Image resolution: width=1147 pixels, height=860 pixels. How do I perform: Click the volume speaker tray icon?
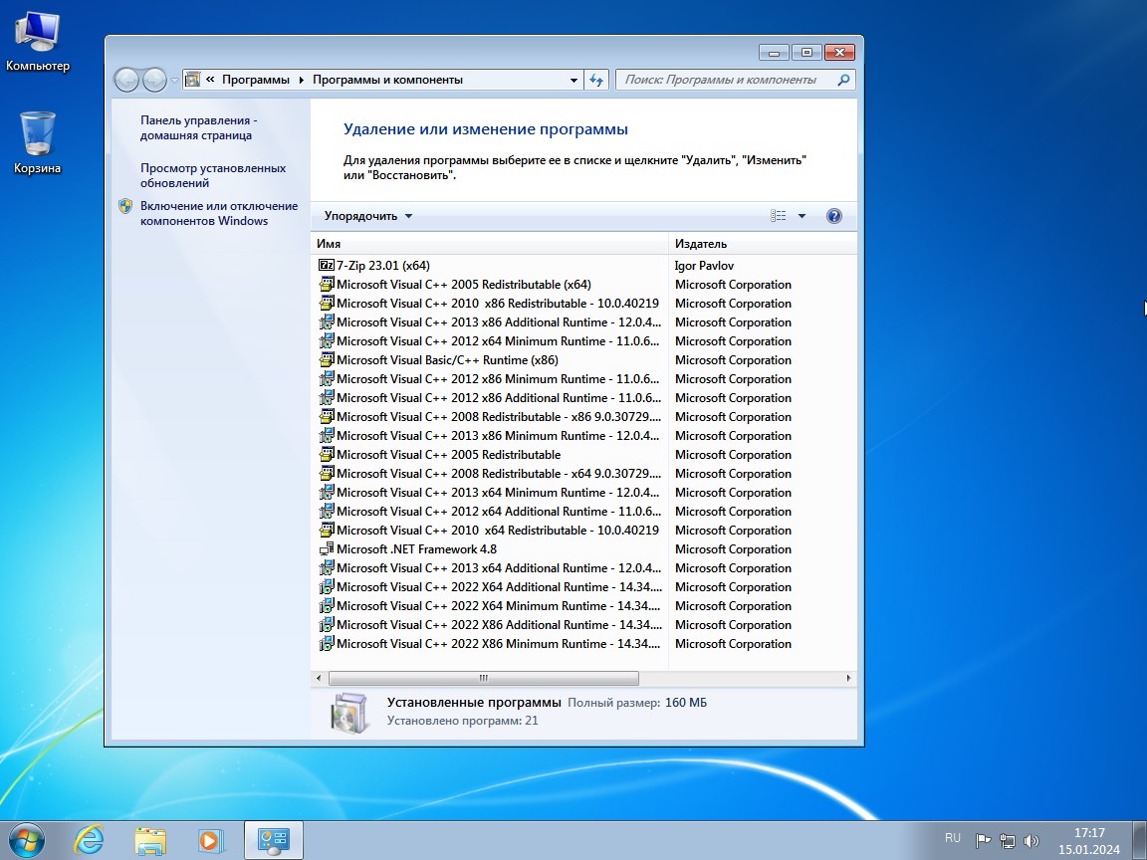(x=1032, y=841)
